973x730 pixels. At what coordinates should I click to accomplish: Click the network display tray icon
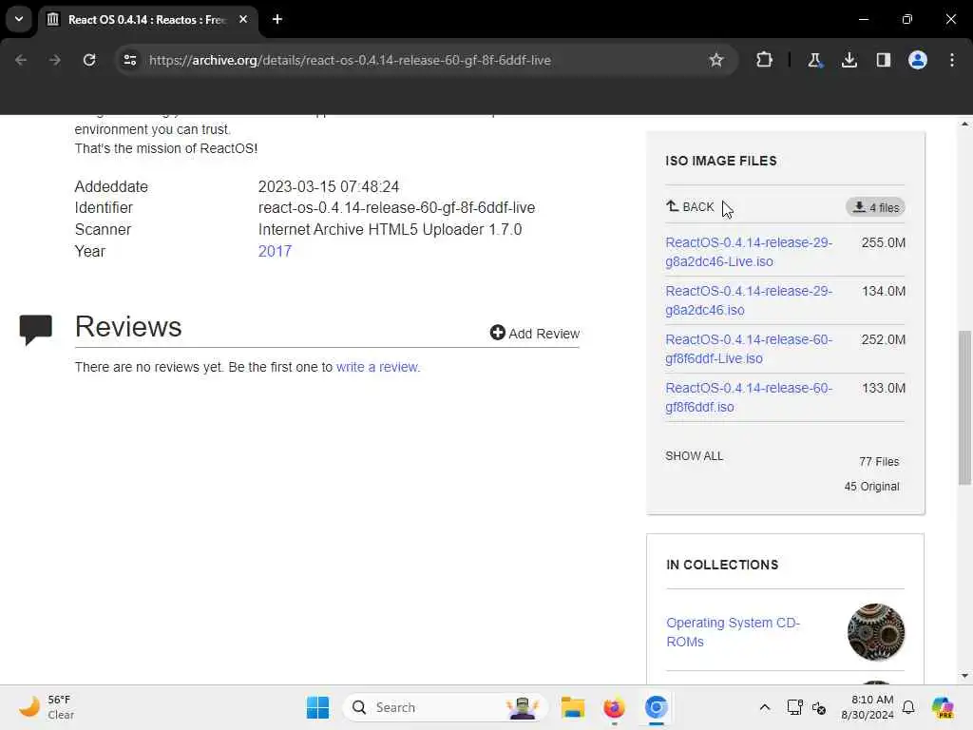pyautogui.click(x=794, y=707)
